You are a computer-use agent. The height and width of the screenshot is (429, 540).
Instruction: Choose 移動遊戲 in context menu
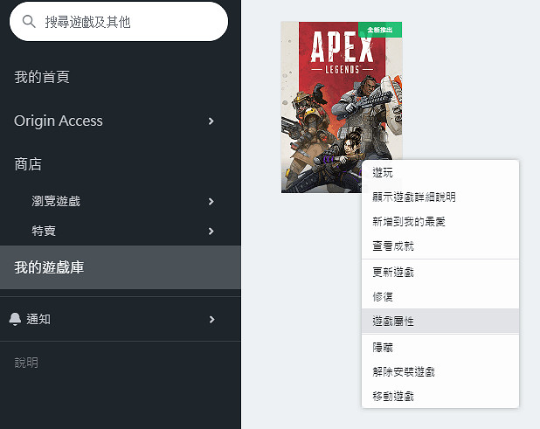click(x=440, y=397)
